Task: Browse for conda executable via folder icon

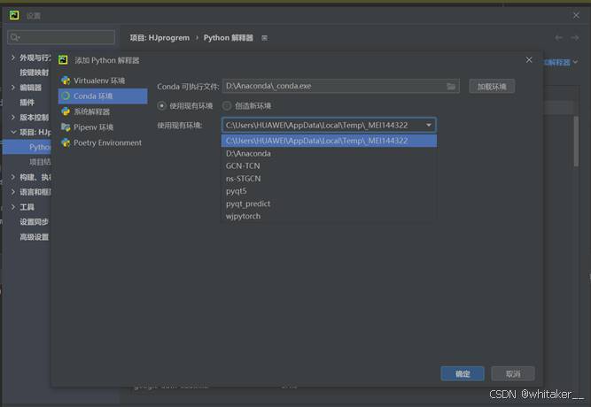Action: pyautogui.click(x=451, y=86)
